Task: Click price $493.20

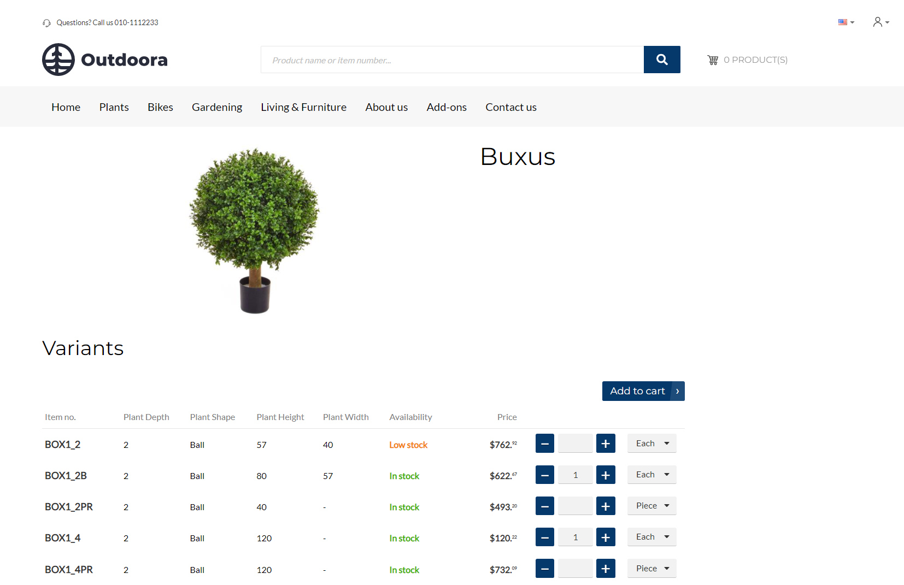Action: pos(503,507)
